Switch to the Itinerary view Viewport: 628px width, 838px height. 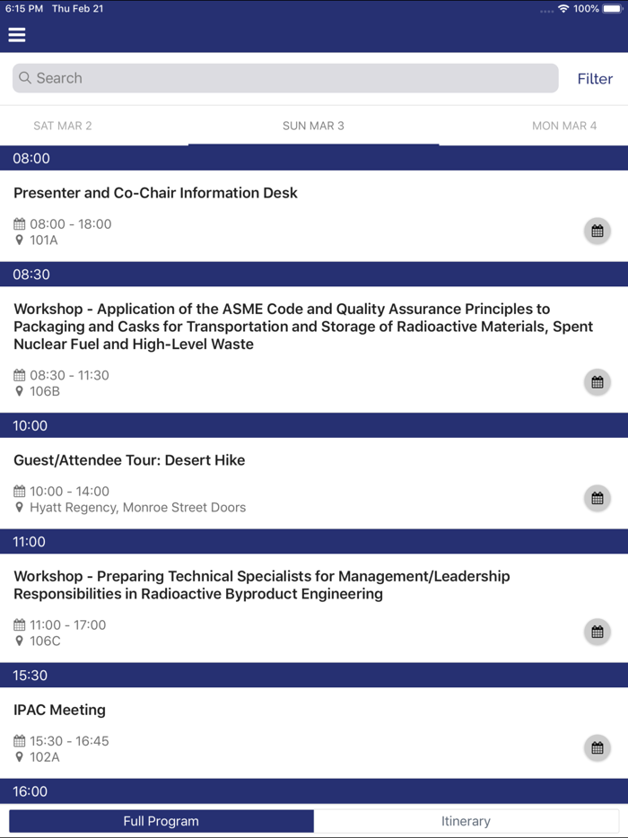467,820
